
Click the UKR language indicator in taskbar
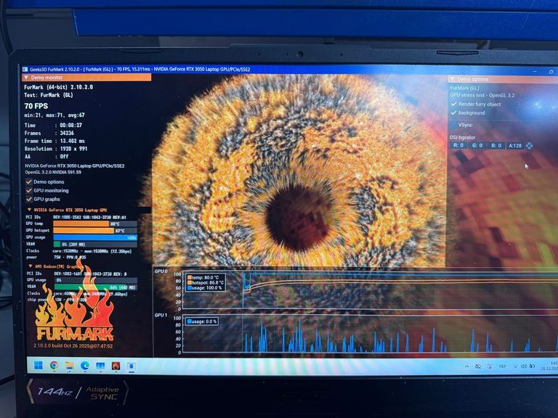pyautogui.click(x=502, y=368)
